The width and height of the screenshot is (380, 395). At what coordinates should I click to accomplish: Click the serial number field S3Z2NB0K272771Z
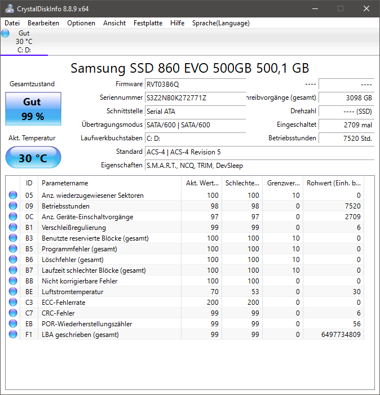pos(195,97)
